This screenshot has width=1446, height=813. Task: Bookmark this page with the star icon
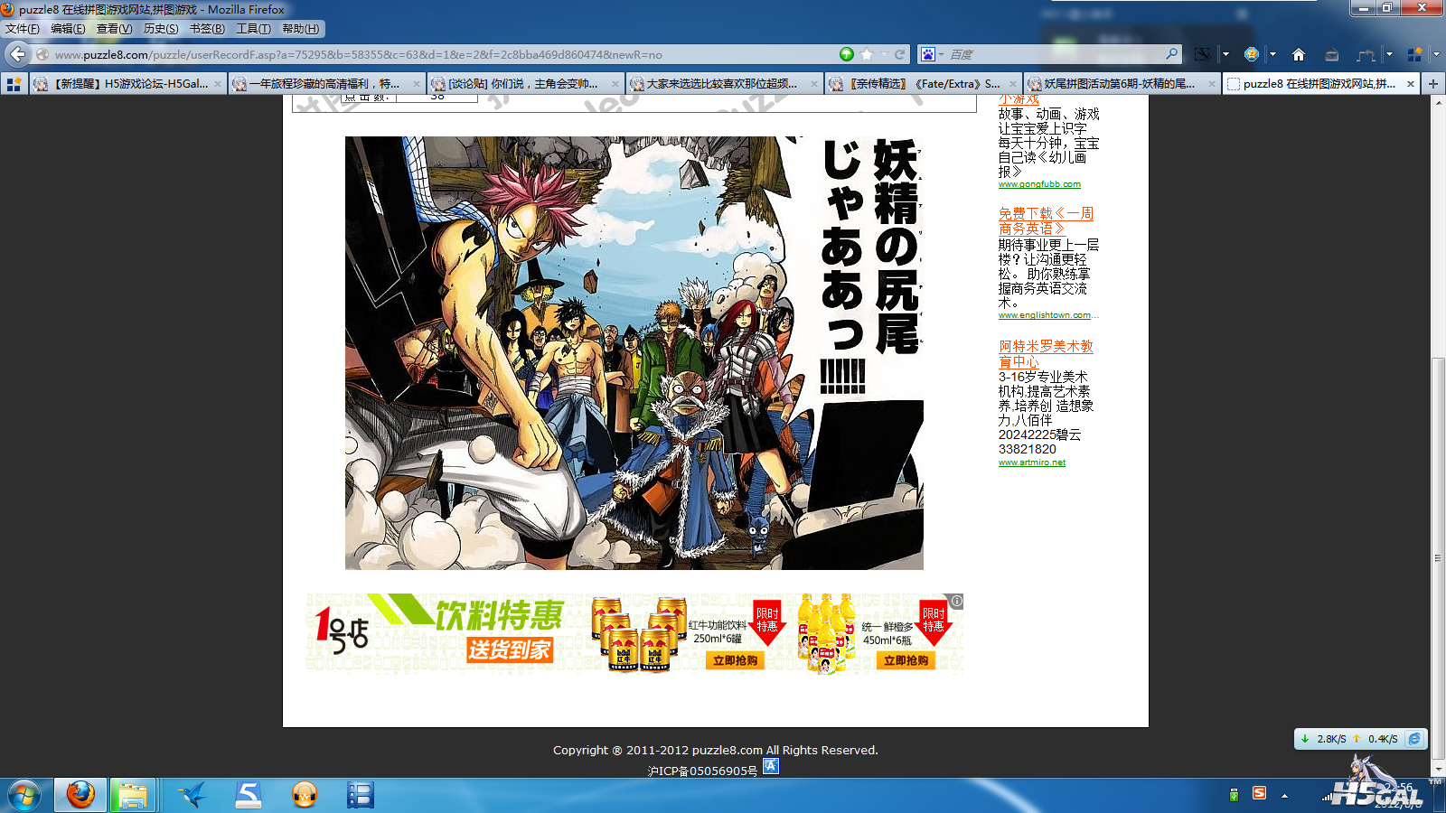coord(867,54)
